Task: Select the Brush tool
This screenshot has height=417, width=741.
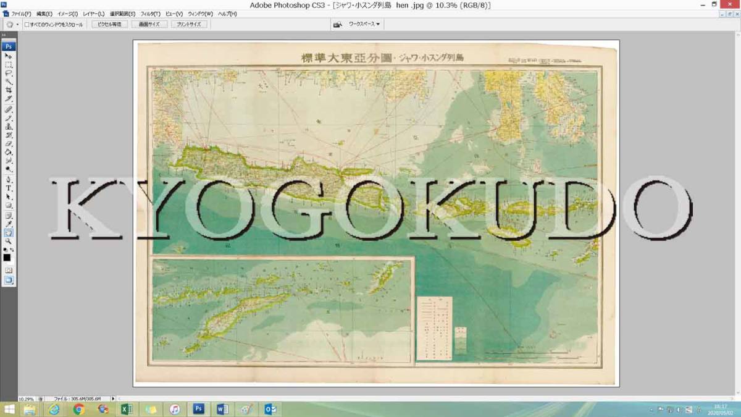Action: (x=9, y=118)
